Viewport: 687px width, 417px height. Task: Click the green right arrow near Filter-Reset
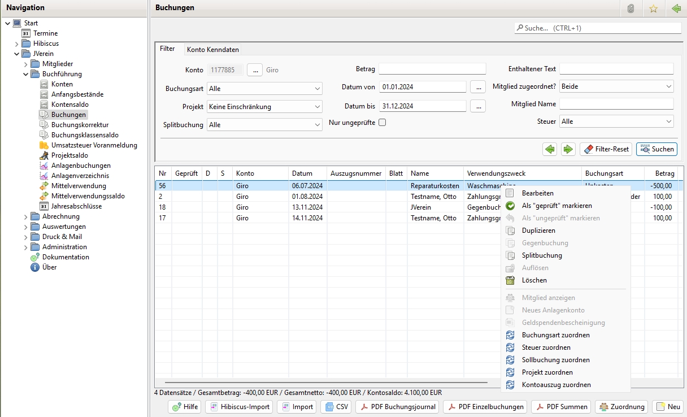tap(568, 149)
